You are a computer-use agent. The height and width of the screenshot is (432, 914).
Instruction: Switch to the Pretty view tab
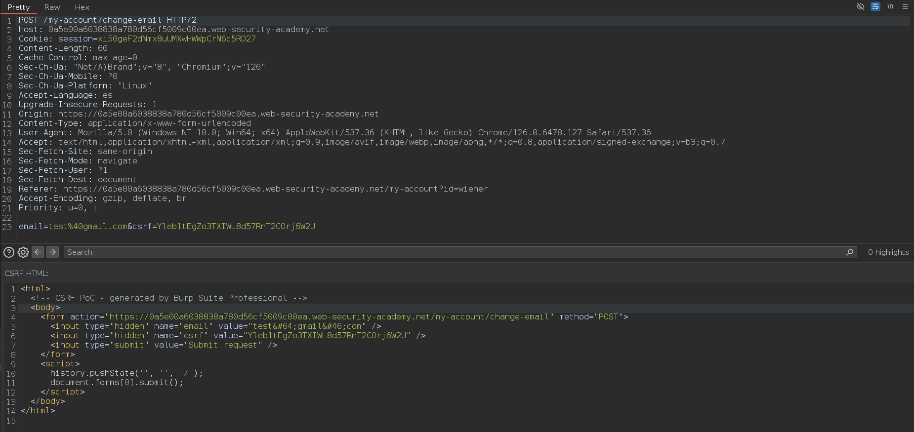click(19, 7)
